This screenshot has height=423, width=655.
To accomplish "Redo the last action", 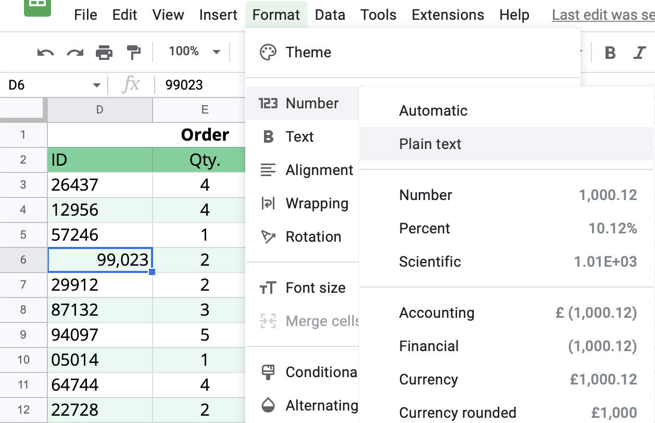I will (x=74, y=52).
